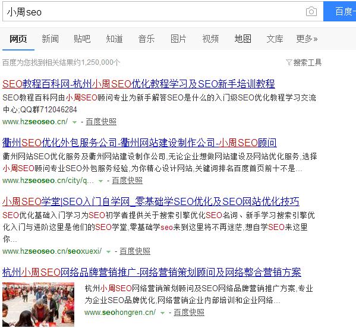Open the 地图 tab
Screen dimensions: 356x328
pyautogui.click(x=242, y=39)
